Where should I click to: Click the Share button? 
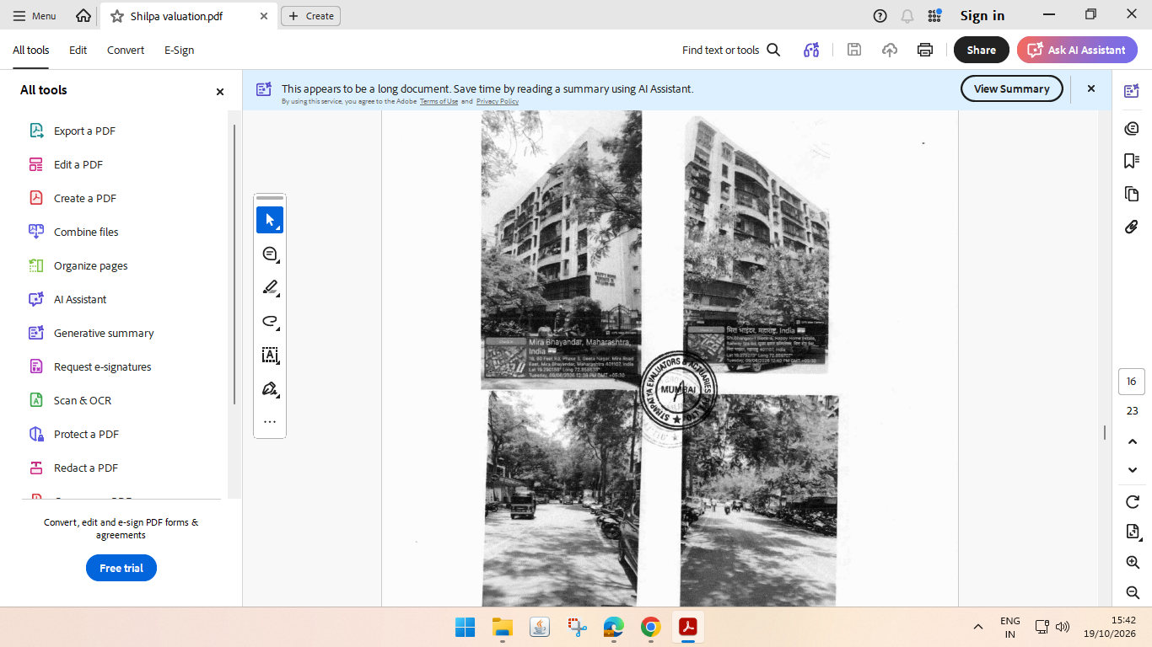click(981, 50)
